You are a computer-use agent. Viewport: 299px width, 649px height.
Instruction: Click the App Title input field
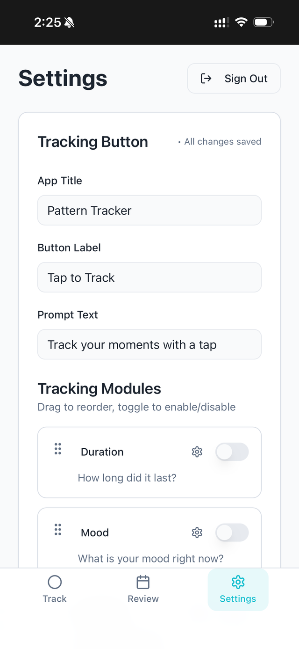[x=149, y=210]
